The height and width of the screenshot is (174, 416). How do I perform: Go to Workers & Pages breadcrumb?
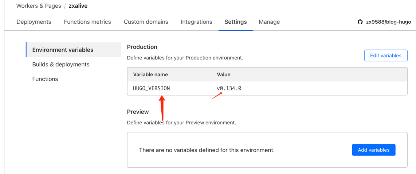pyautogui.click(x=39, y=6)
